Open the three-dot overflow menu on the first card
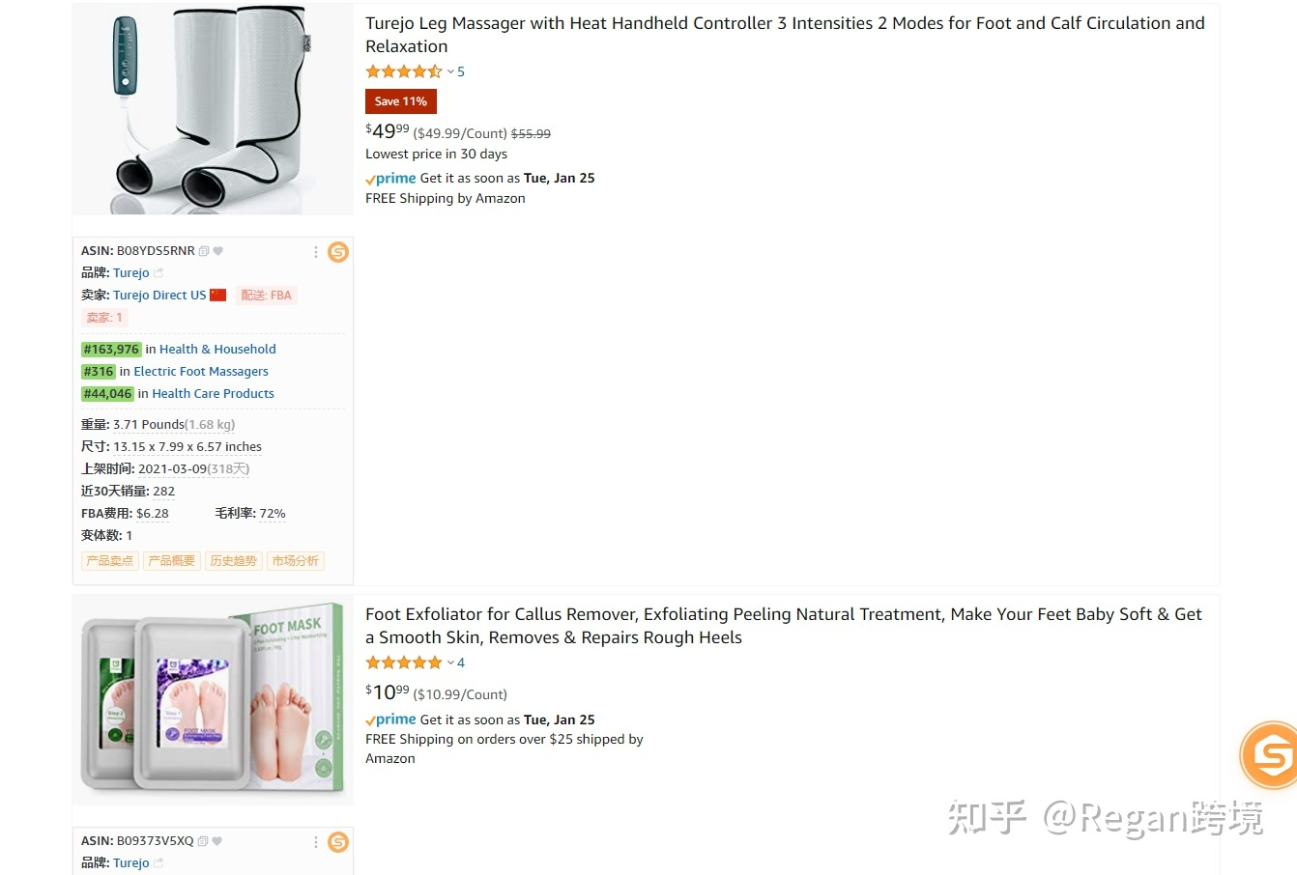Viewport: 1297px width, 875px height. (316, 252)
